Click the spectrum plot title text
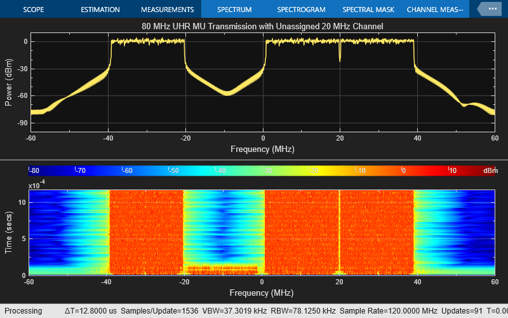The width and height of the screenshot is (508, 318). pos(262,26)
